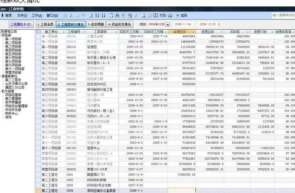
Task: Click the sort ascending toolbar icon
Action: pyautogui.click(x=97, y=15)
